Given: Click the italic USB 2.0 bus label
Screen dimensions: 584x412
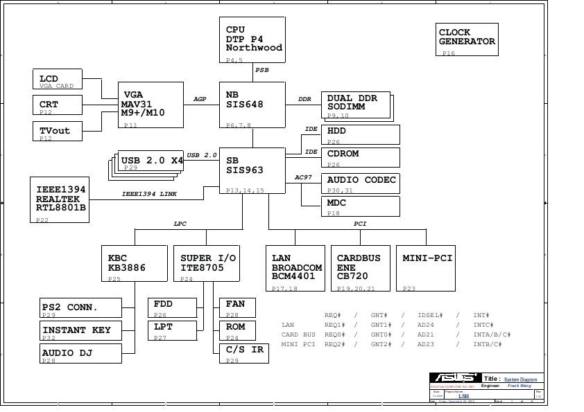Looking at the screenshot, I should coord(202,155).
